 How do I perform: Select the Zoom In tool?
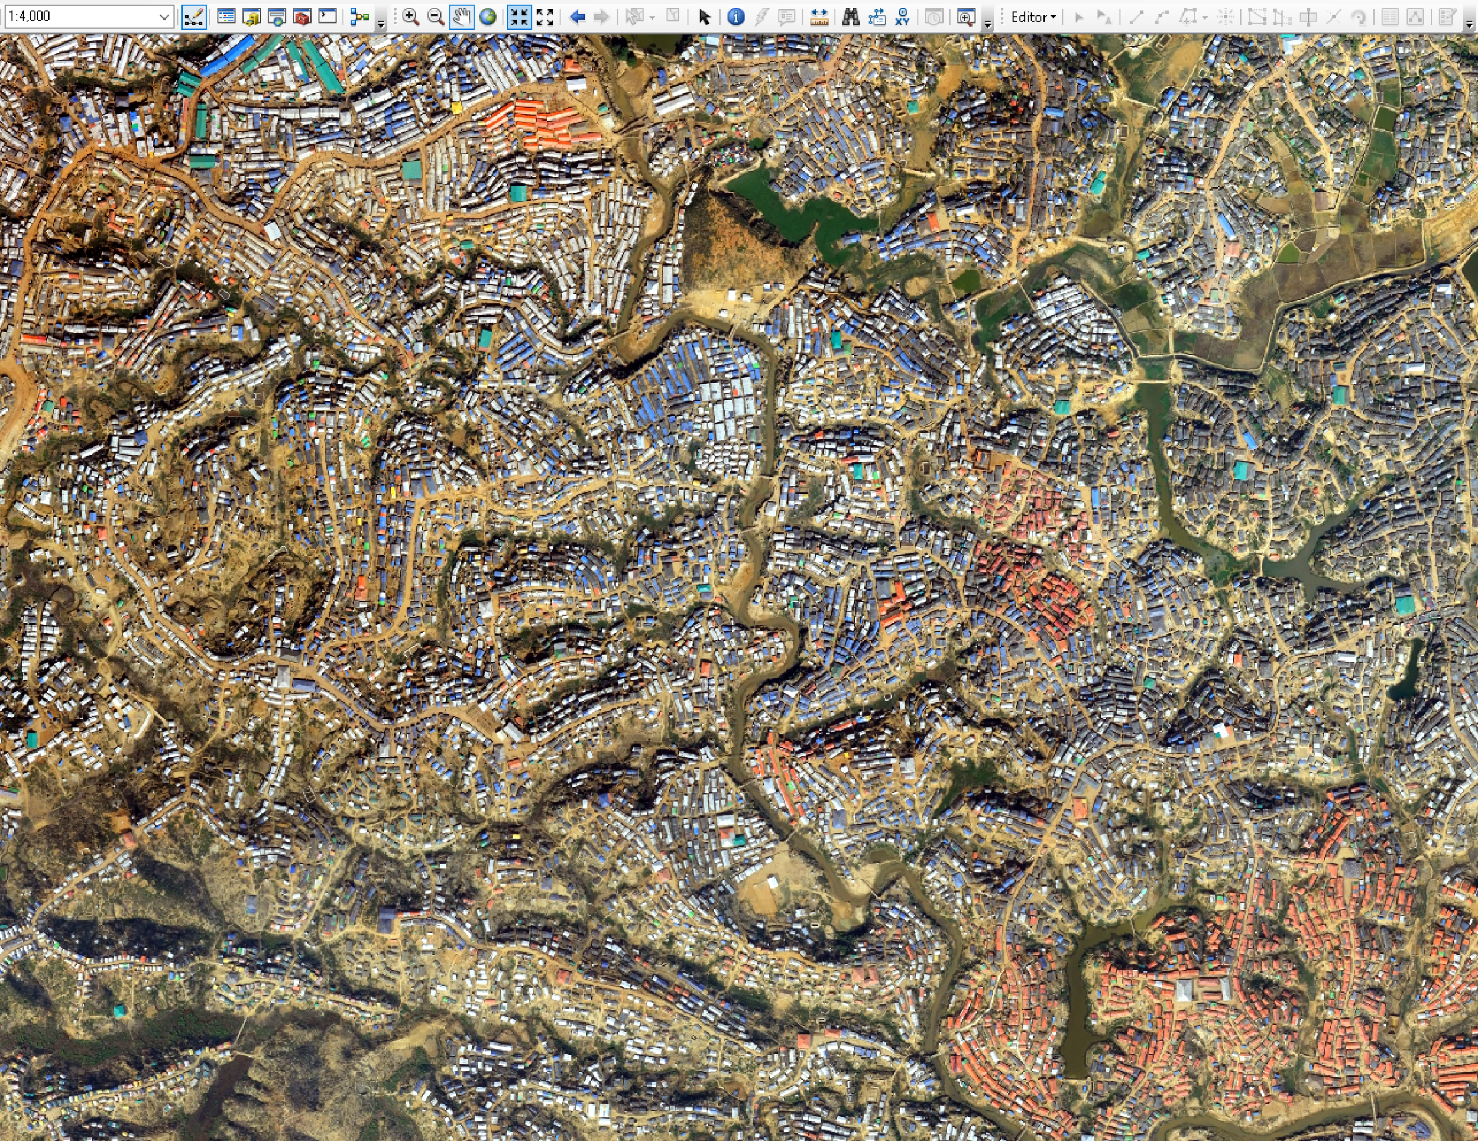point(410,17)
